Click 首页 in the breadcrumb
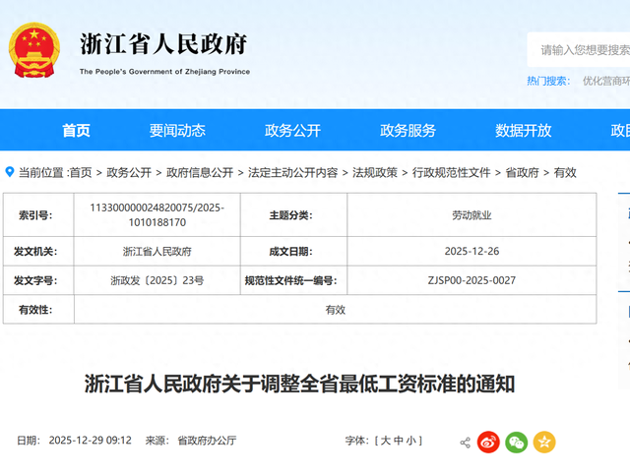This screenshot has width=630, height=475. (81, 173)
